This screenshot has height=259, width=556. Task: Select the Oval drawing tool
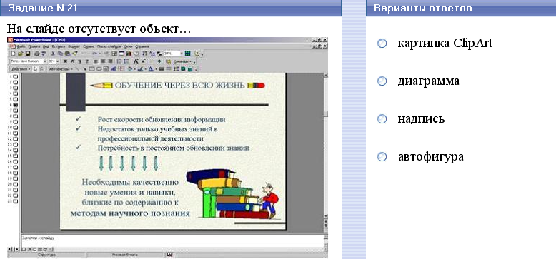tap(99, 69)
